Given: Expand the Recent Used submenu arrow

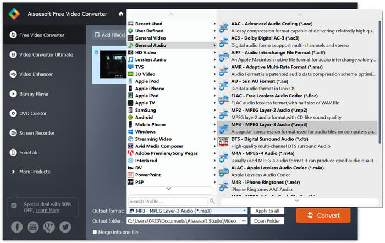Looking at the screenshot, I should coord(215,24).
